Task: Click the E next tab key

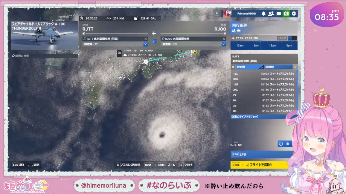Action: (295, 67)
